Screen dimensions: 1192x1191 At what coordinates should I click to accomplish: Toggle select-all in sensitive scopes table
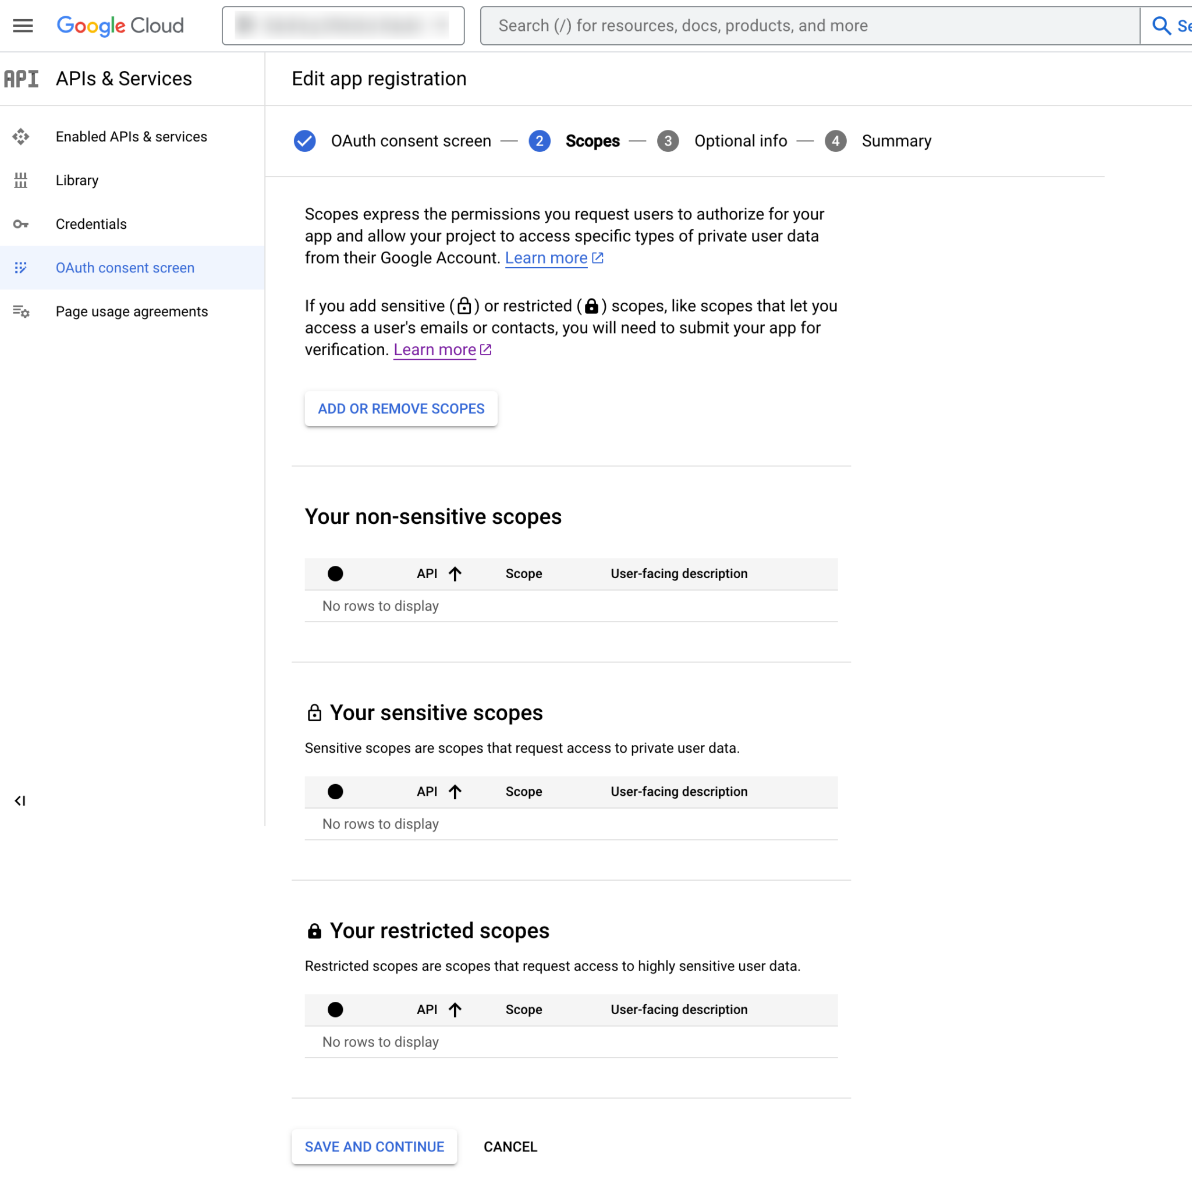pos(335,791)
